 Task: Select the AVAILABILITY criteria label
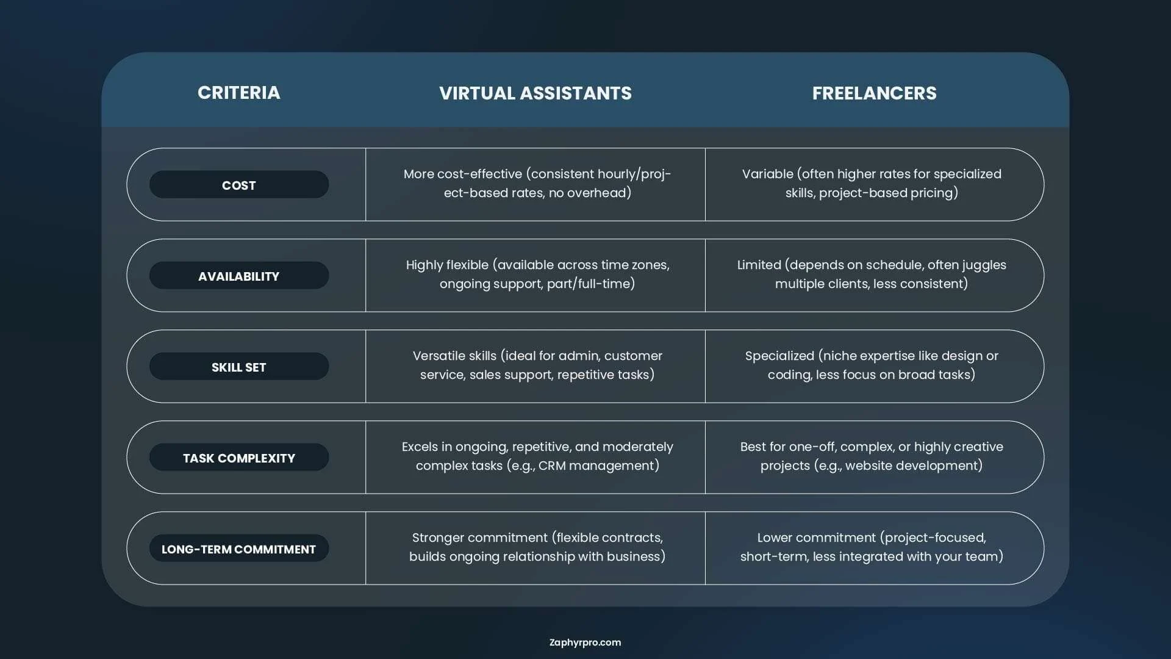(x=239, y=276)
